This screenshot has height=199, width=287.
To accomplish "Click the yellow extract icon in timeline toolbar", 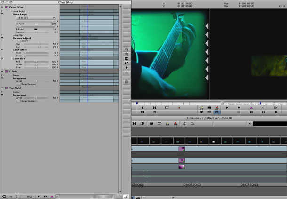I will point(167,124).
